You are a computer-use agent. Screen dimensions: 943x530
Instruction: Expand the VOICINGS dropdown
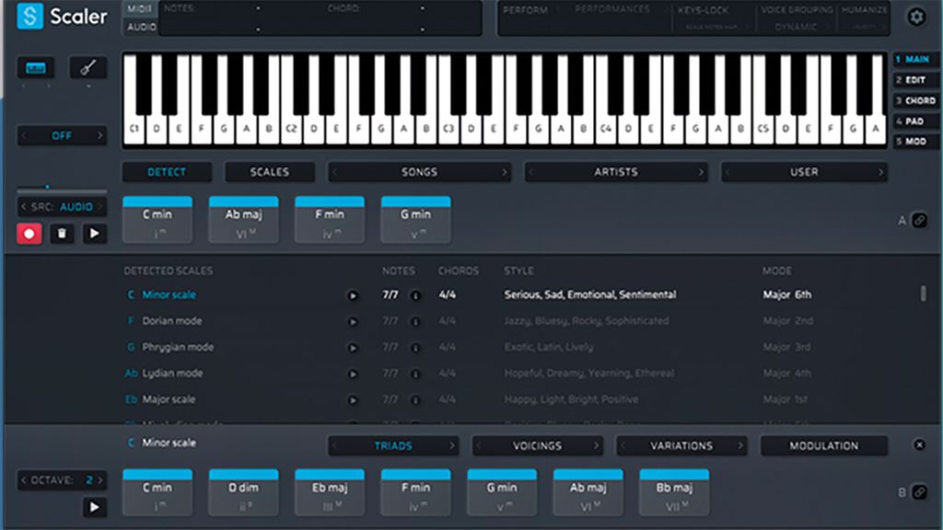(x=539, y=445)
